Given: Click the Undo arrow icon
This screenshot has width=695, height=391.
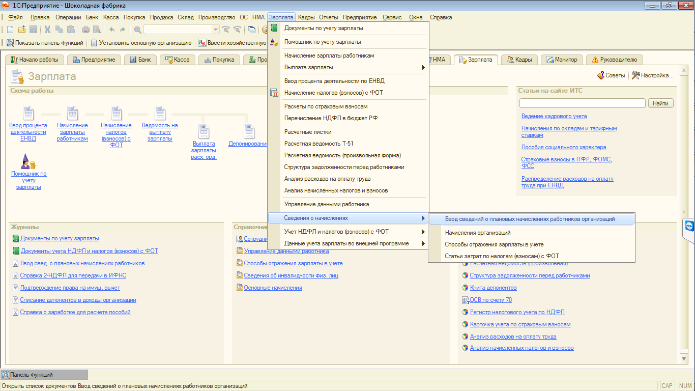Looking at the screenshot, I should click(x=112, y=30).
